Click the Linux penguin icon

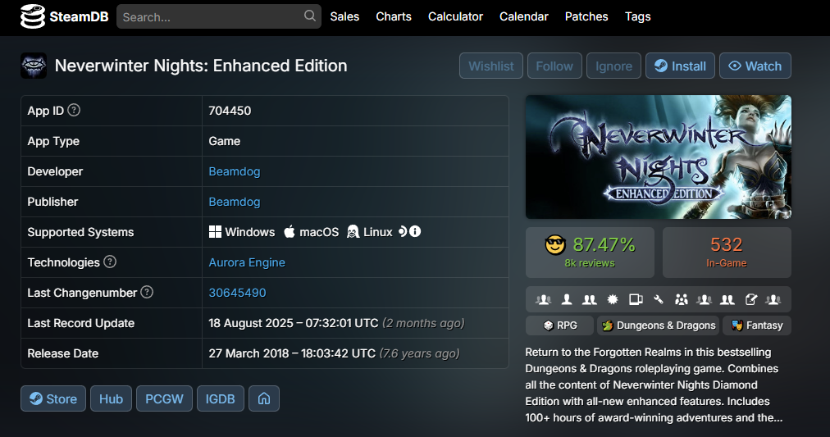coord(353,232)
